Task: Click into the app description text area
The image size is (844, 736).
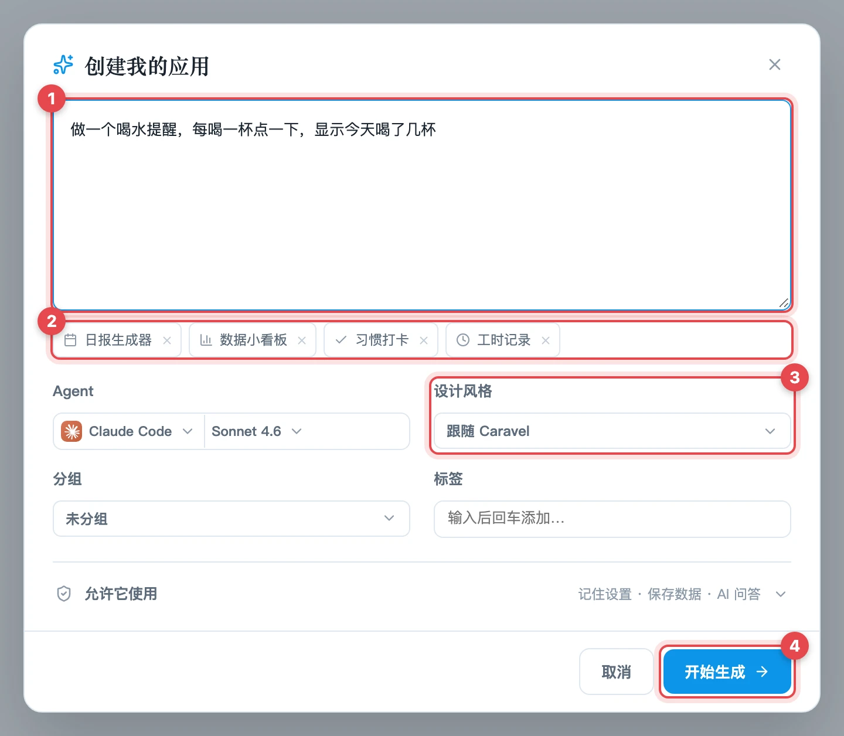Action: coord(422,205)
